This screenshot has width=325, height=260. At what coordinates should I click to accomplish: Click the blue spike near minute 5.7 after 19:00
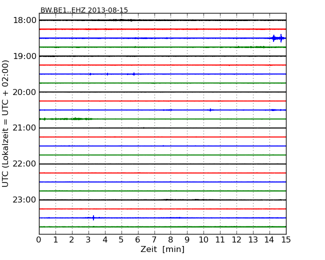tap(134, 74)
